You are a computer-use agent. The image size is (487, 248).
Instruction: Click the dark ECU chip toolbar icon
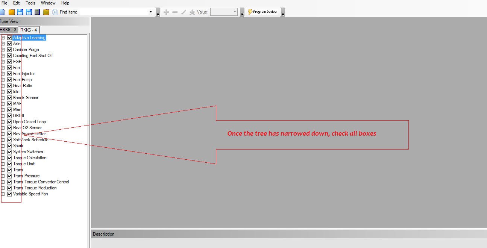point(37,12)
